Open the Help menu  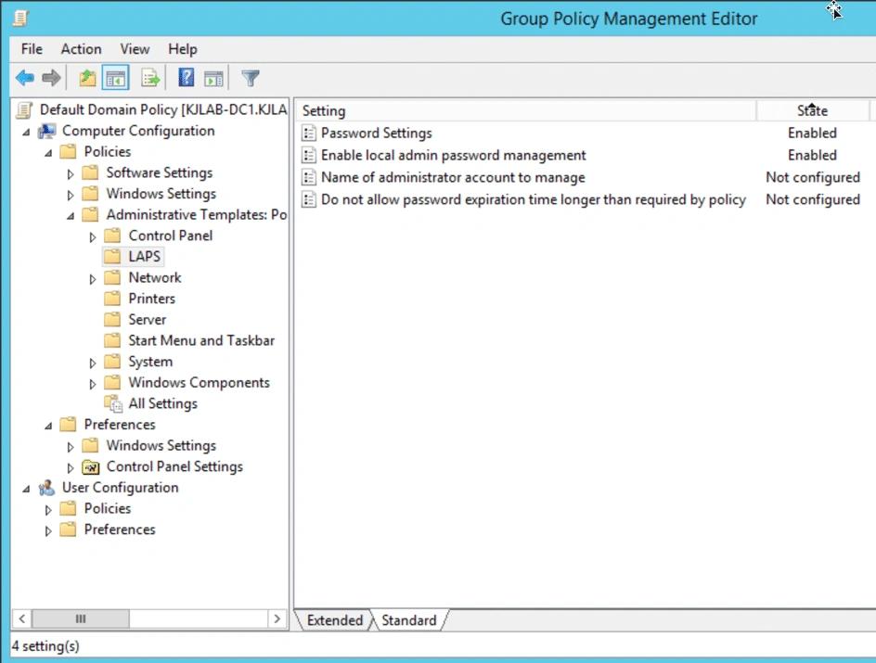(x=183, y=49)
